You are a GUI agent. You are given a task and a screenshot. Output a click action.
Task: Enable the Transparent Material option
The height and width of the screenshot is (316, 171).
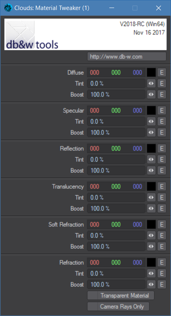[x=121, y=296]
